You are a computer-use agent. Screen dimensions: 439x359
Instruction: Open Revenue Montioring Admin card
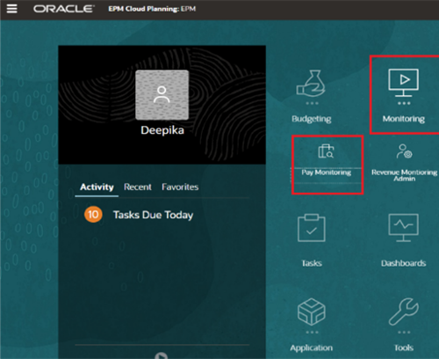(x=404, y=162)
